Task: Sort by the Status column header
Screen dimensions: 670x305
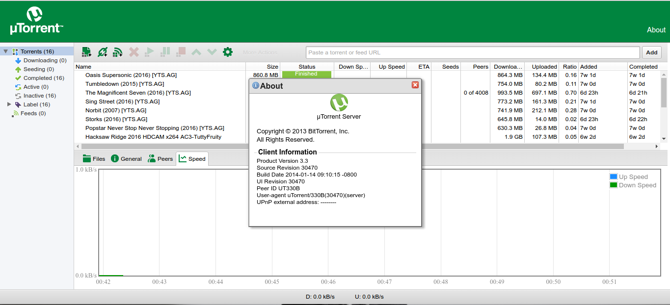Action: [x=307, y=67]
